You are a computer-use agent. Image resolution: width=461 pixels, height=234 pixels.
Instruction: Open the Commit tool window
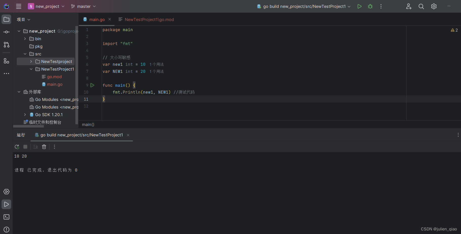coord(7,32)
